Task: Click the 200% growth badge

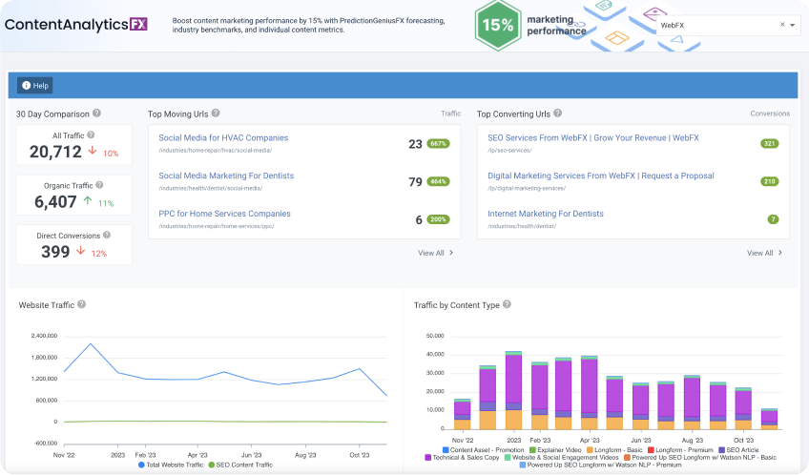Action: [x=438, y=219]
